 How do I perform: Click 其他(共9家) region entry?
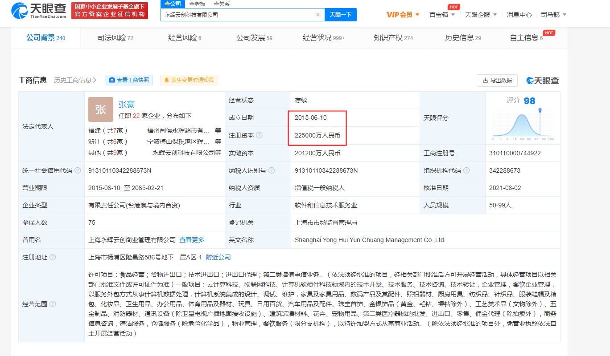tap(108, 153)
